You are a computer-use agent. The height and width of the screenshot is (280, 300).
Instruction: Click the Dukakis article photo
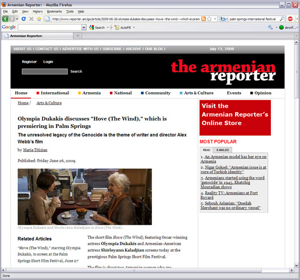point(85,196)
